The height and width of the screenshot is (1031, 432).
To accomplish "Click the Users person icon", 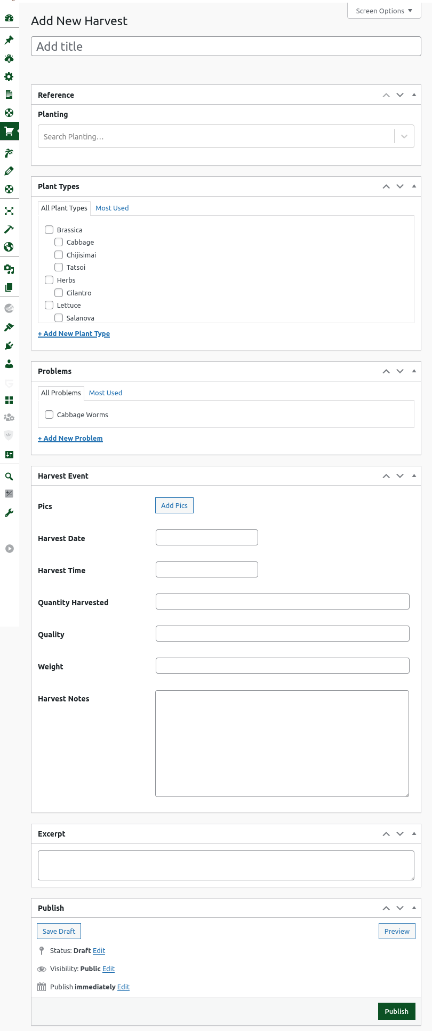I will [9, 364].
